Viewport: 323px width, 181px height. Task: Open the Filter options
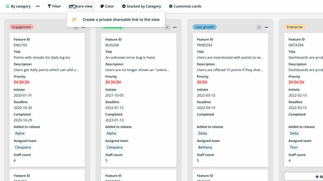pyautogui.click(x=54, y=6)
